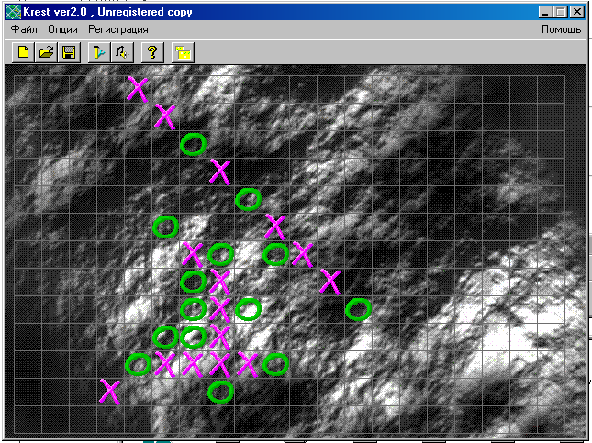Open the Регистрация menu
This screenshot has height=443, width=592.
[118, 29]
